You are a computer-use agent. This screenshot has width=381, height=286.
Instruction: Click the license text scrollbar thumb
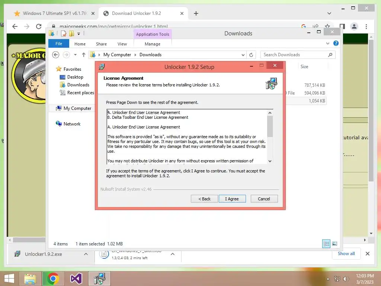270,127
